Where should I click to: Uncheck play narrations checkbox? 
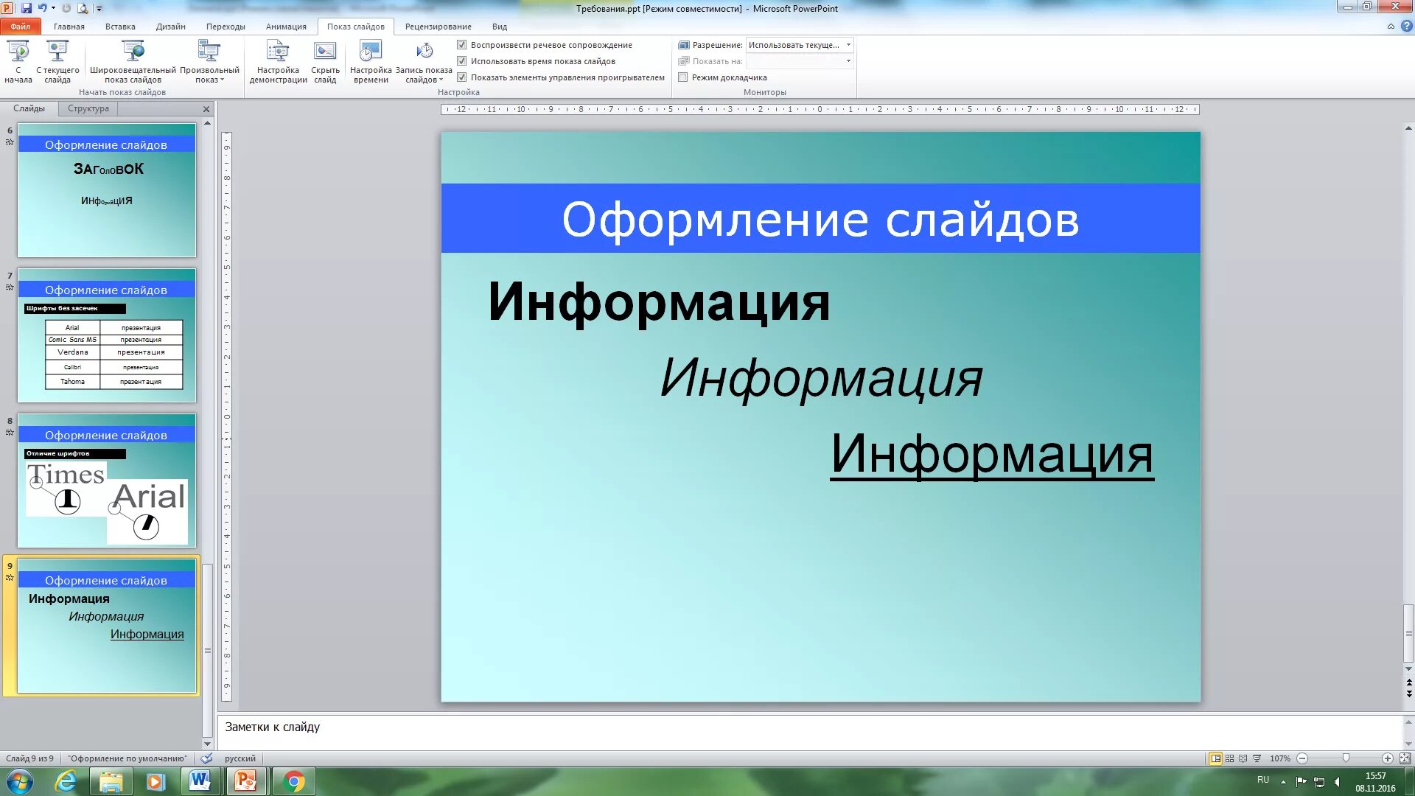point(462,45)
